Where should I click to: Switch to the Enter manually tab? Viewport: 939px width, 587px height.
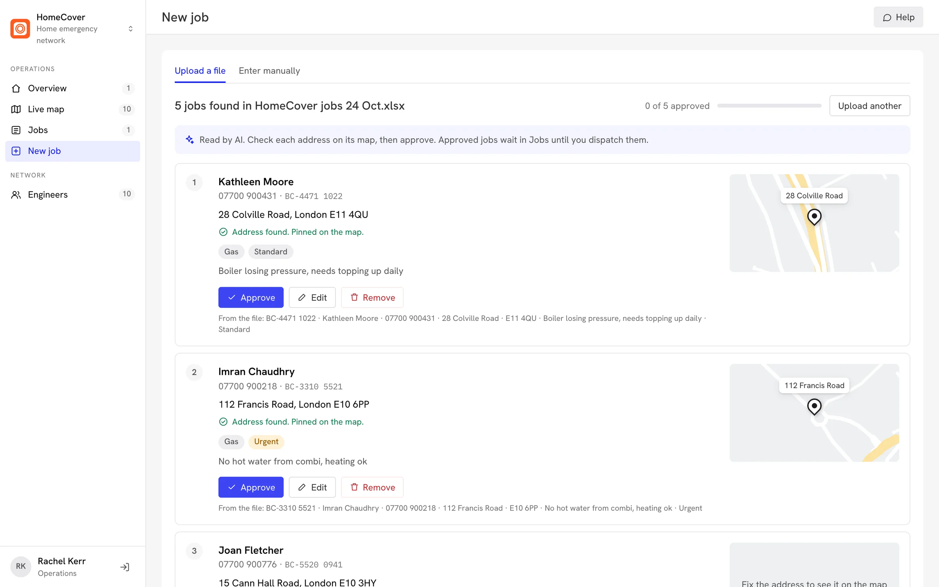[269, 71]
